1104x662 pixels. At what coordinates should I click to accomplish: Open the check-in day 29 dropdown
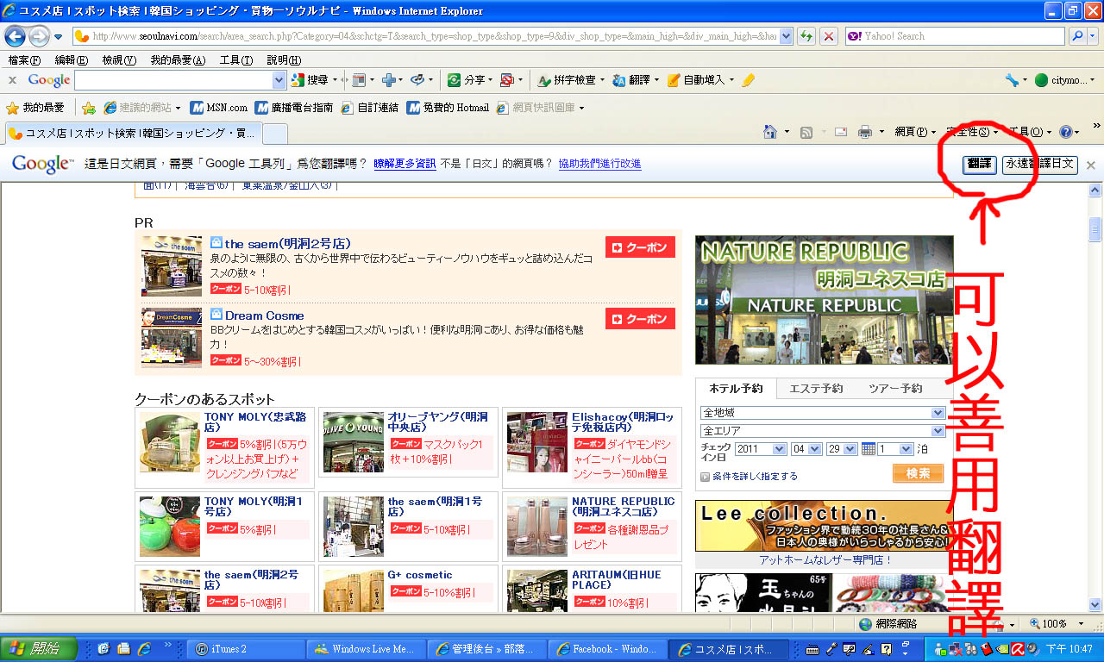[x=843, y=449]
